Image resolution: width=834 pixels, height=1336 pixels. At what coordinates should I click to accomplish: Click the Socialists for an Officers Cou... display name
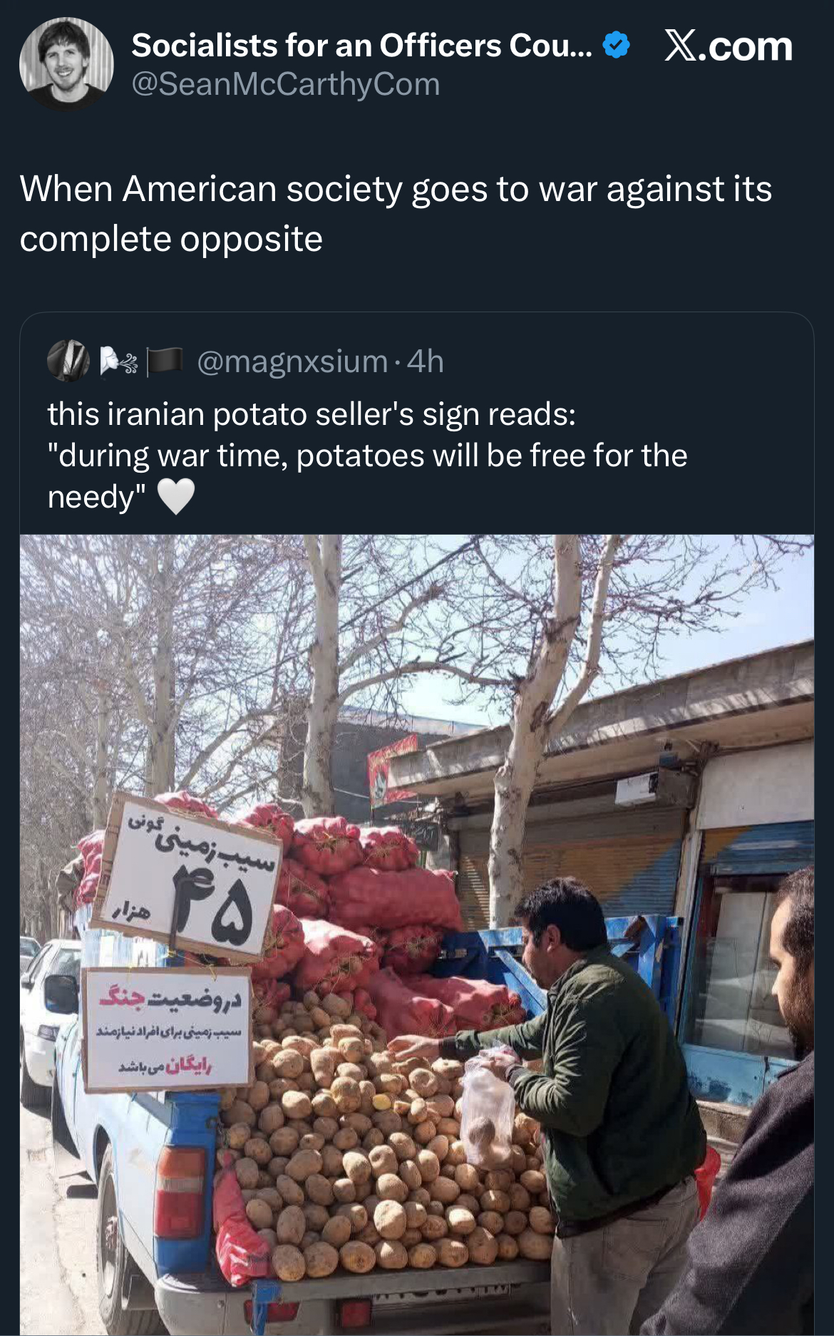point(362,46)
